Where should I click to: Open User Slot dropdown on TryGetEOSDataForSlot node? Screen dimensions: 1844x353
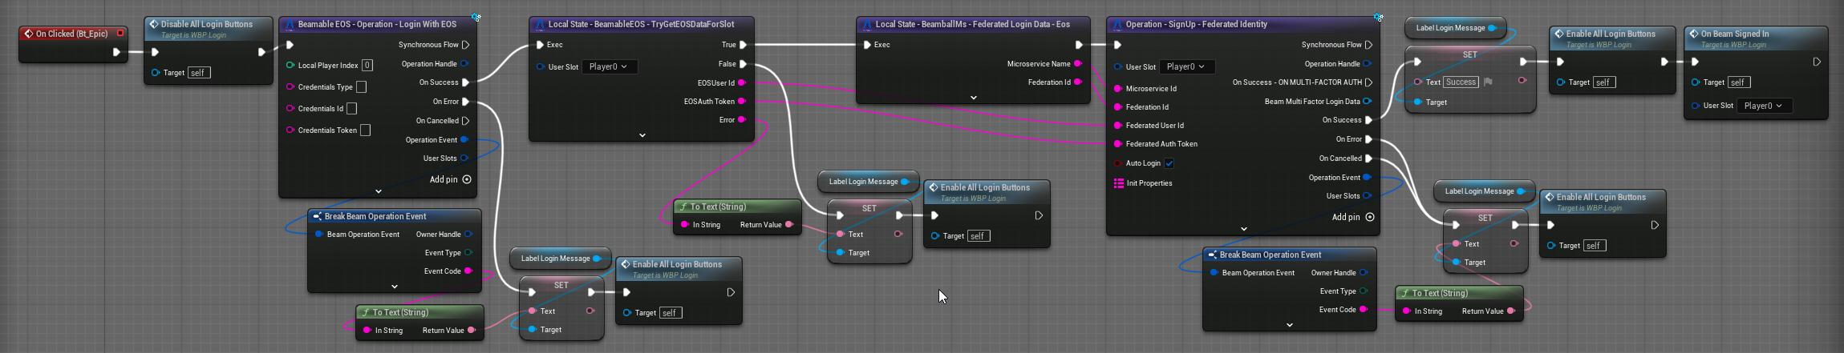610,66
